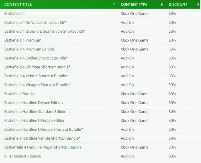Open Battlefield 4 Ground & Sea Vehicle Kit
This screenshot has width=201, height=163.
tap(45, 31)
